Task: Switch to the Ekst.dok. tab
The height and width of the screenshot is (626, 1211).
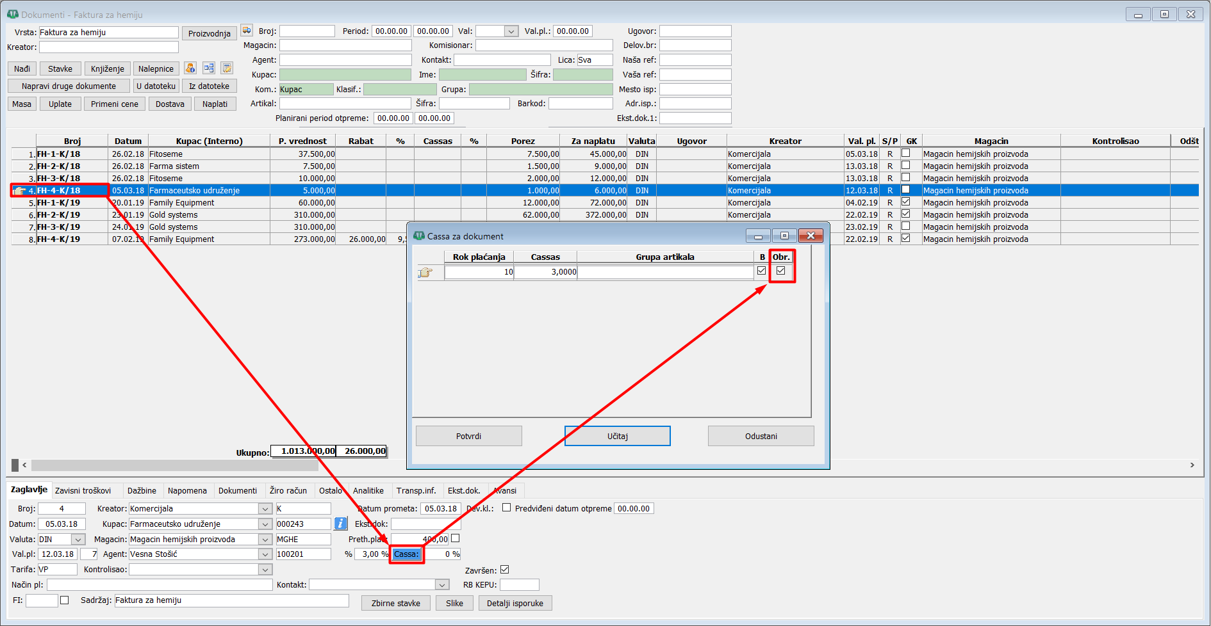Action: (x=464, y=491)
